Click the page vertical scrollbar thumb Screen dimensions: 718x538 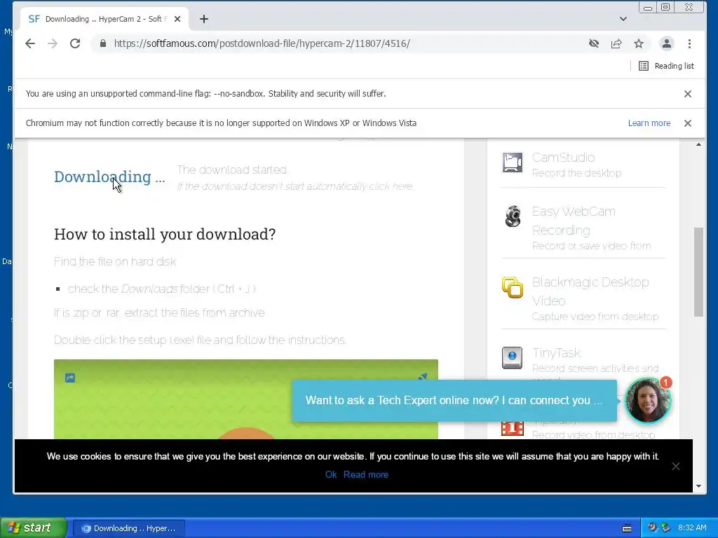[698, 272]
